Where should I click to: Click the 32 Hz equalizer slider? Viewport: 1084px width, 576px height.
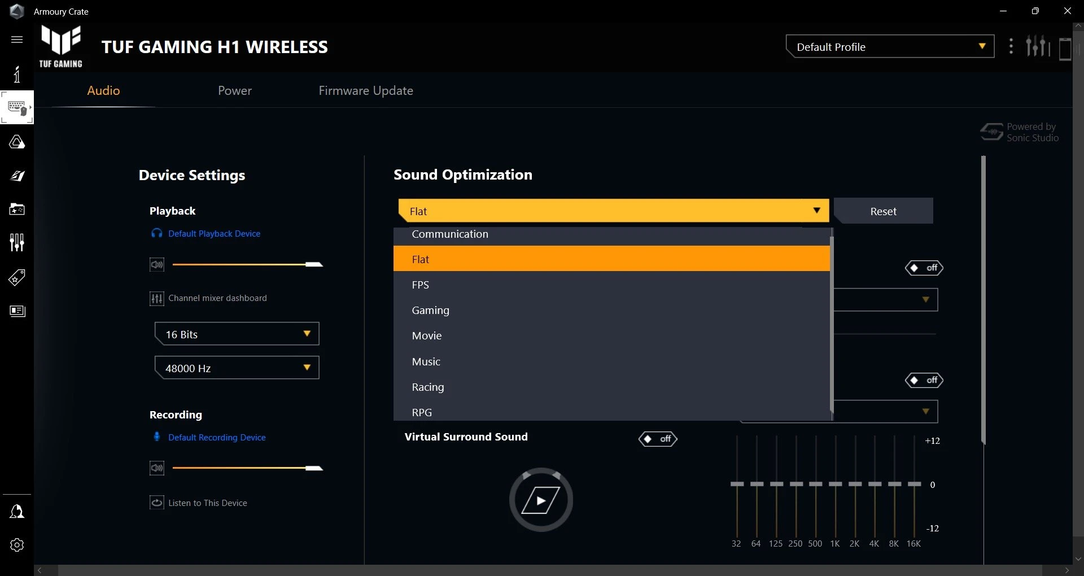[737, 486]
